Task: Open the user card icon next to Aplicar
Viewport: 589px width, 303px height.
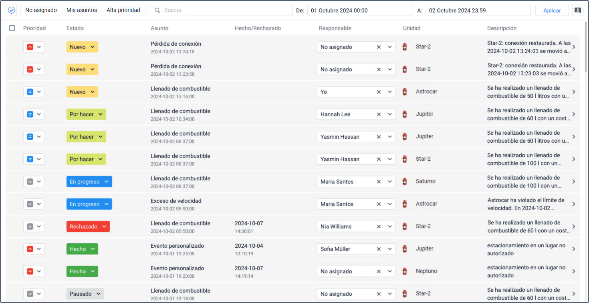Action: coord(577,10)
